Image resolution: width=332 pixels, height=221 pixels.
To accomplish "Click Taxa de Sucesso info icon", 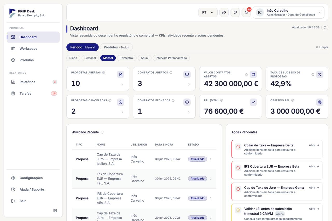I will (313, 75).
